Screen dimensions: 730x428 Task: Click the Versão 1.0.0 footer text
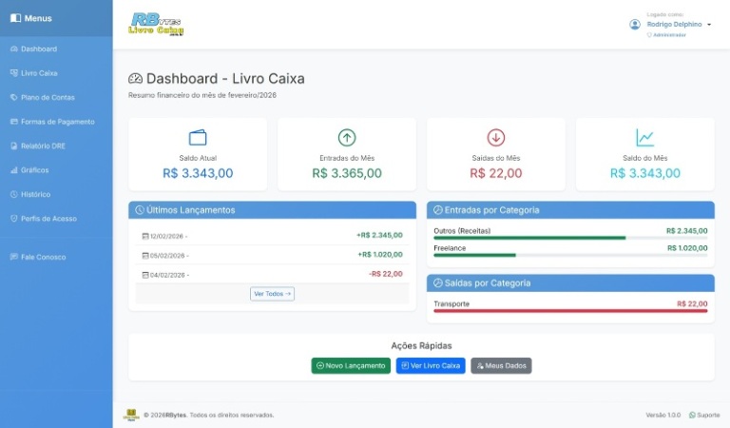click(x=663, y=415)
